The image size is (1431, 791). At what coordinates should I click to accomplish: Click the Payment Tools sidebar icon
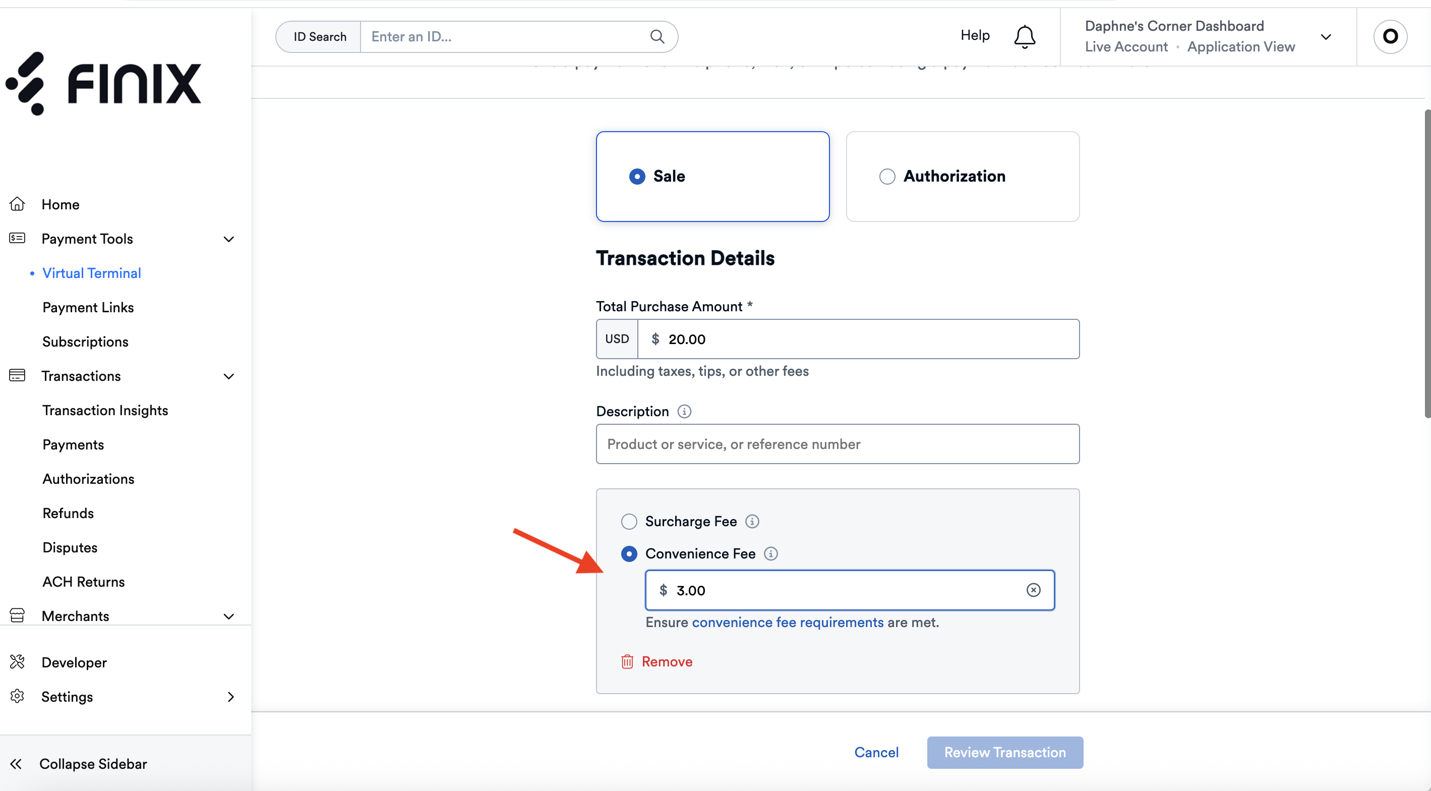17,239
